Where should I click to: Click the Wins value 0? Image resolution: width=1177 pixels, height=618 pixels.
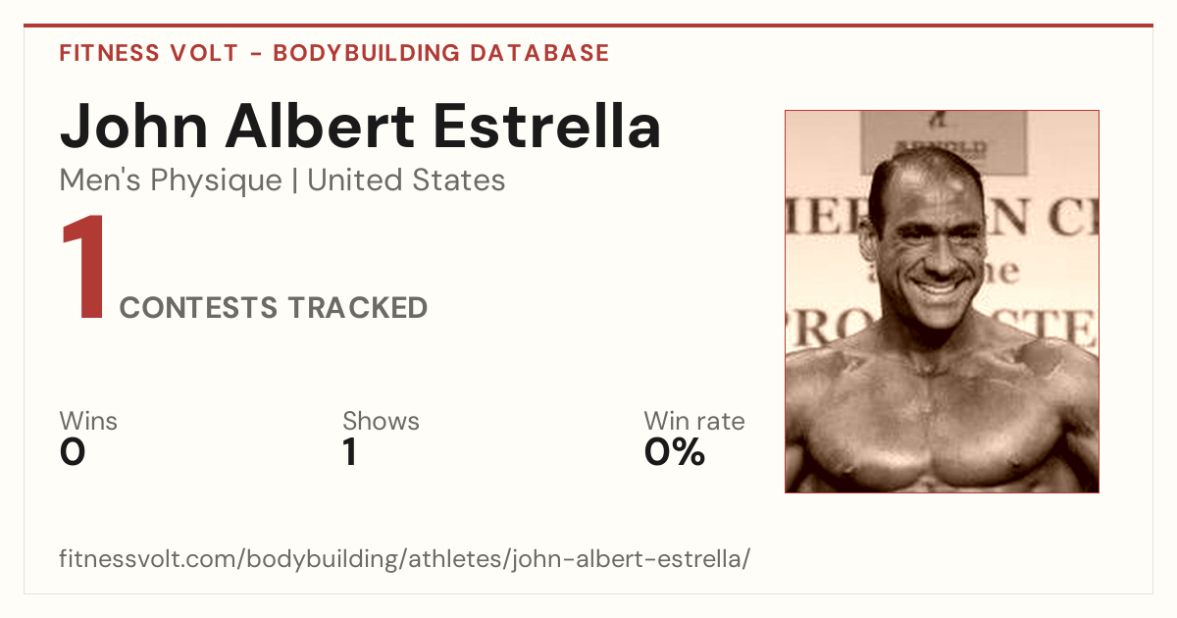[73, 452]
